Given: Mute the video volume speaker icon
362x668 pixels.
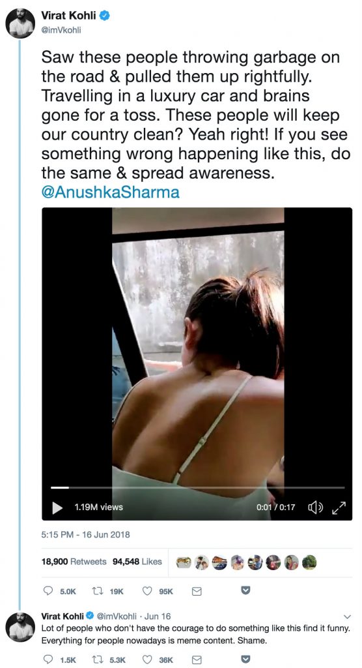Looking at the screenshot, I should click(315, 508).
